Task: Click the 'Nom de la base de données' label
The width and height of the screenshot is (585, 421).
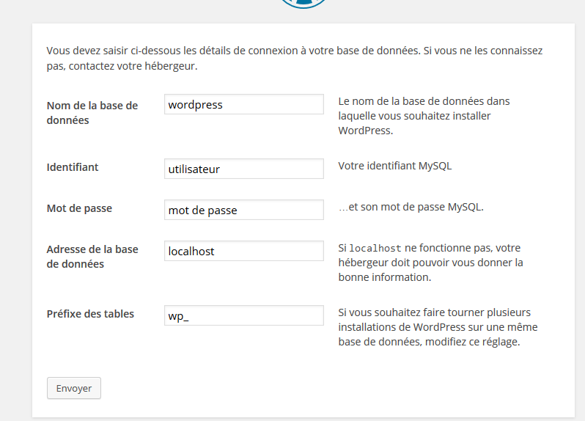Action: click(92, 113)
